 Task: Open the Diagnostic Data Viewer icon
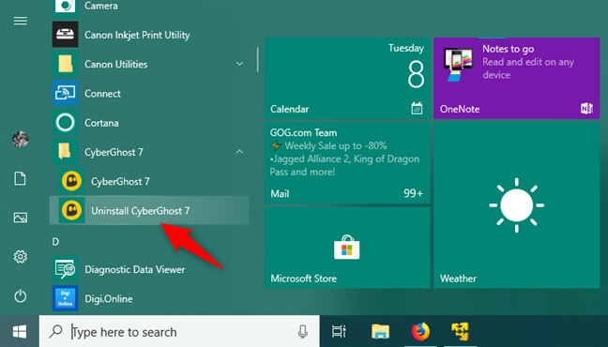[x=65, y=269]
